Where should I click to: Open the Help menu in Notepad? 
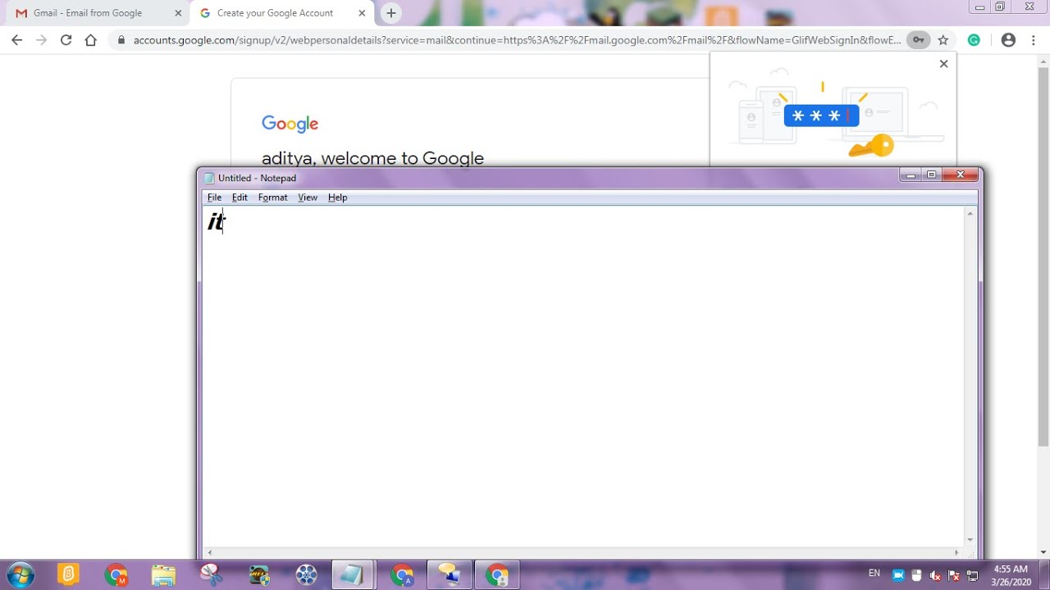click(x=337, y=197)
